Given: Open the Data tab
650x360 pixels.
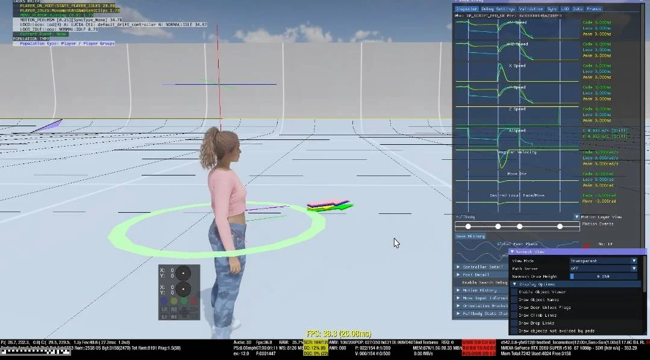Looking at the screenshot, I should coord(578,8).
